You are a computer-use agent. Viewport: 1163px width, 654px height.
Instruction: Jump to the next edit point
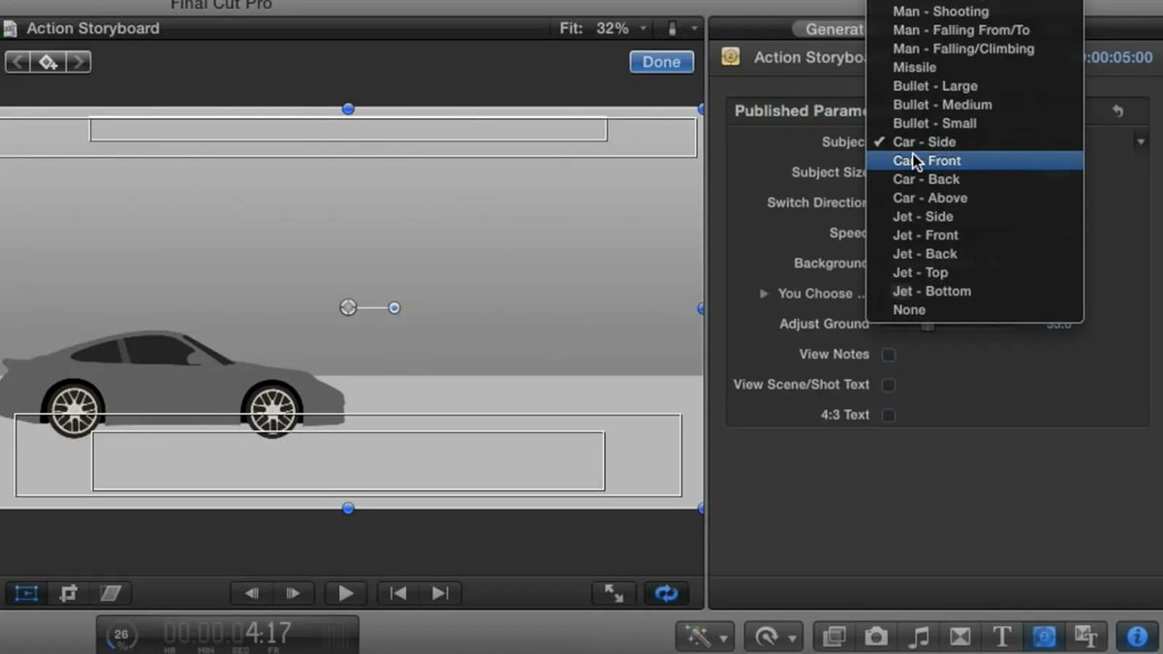[x=440, y=593]
